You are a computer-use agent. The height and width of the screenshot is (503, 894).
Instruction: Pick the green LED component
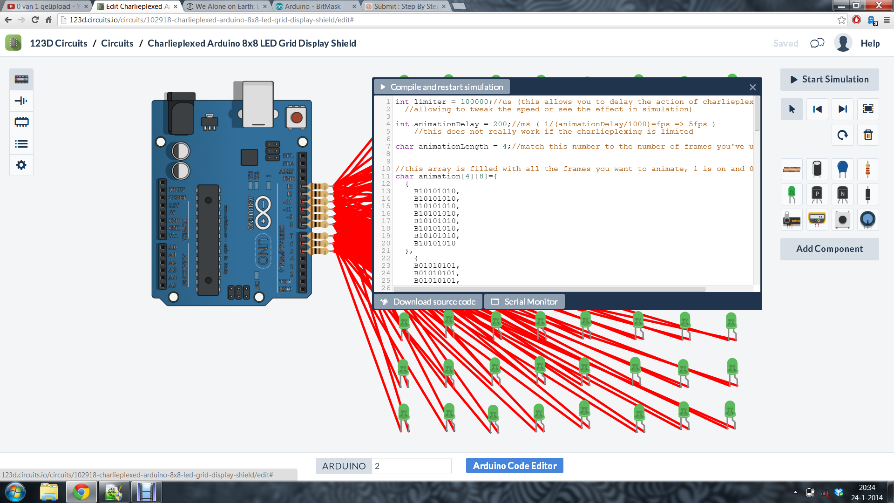point(792,194)
